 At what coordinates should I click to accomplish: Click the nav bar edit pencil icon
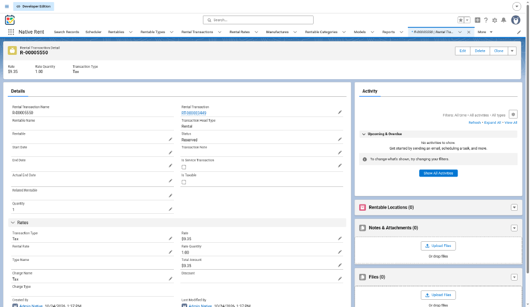coord(519,32)
